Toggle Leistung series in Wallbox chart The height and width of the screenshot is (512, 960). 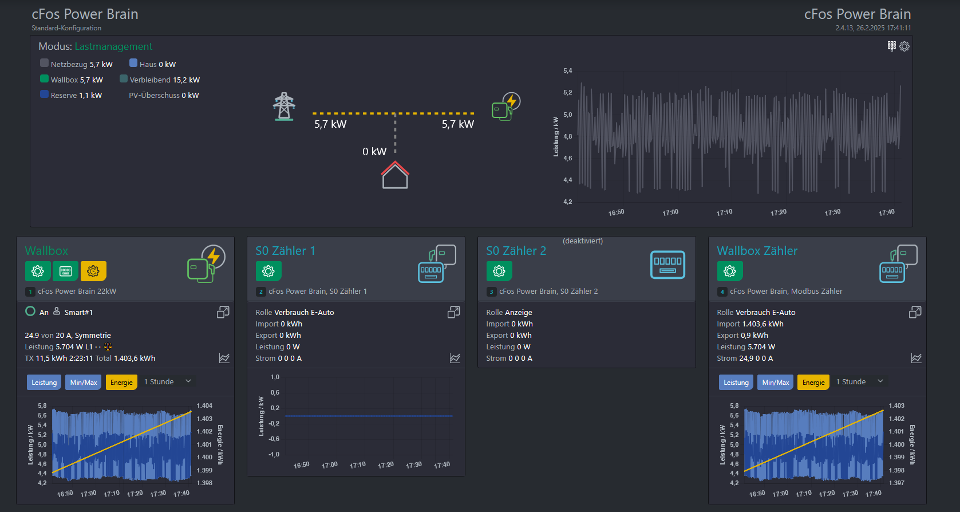click(44, 382)
